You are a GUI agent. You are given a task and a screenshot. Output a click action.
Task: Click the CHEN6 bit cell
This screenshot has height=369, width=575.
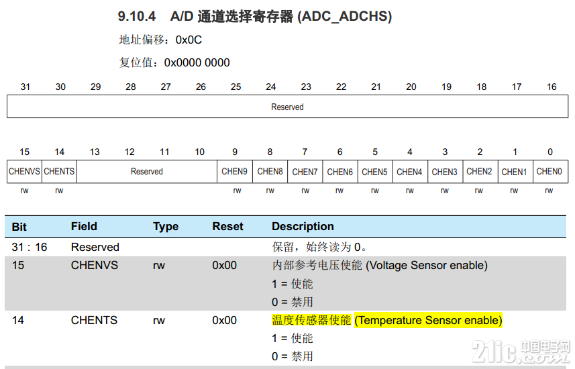point(340,171)
